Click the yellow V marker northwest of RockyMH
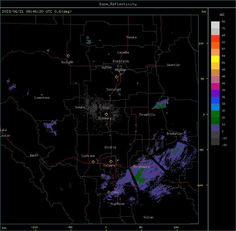The width and height of the screenshot is (236, 231). click(x=48, y=50)
